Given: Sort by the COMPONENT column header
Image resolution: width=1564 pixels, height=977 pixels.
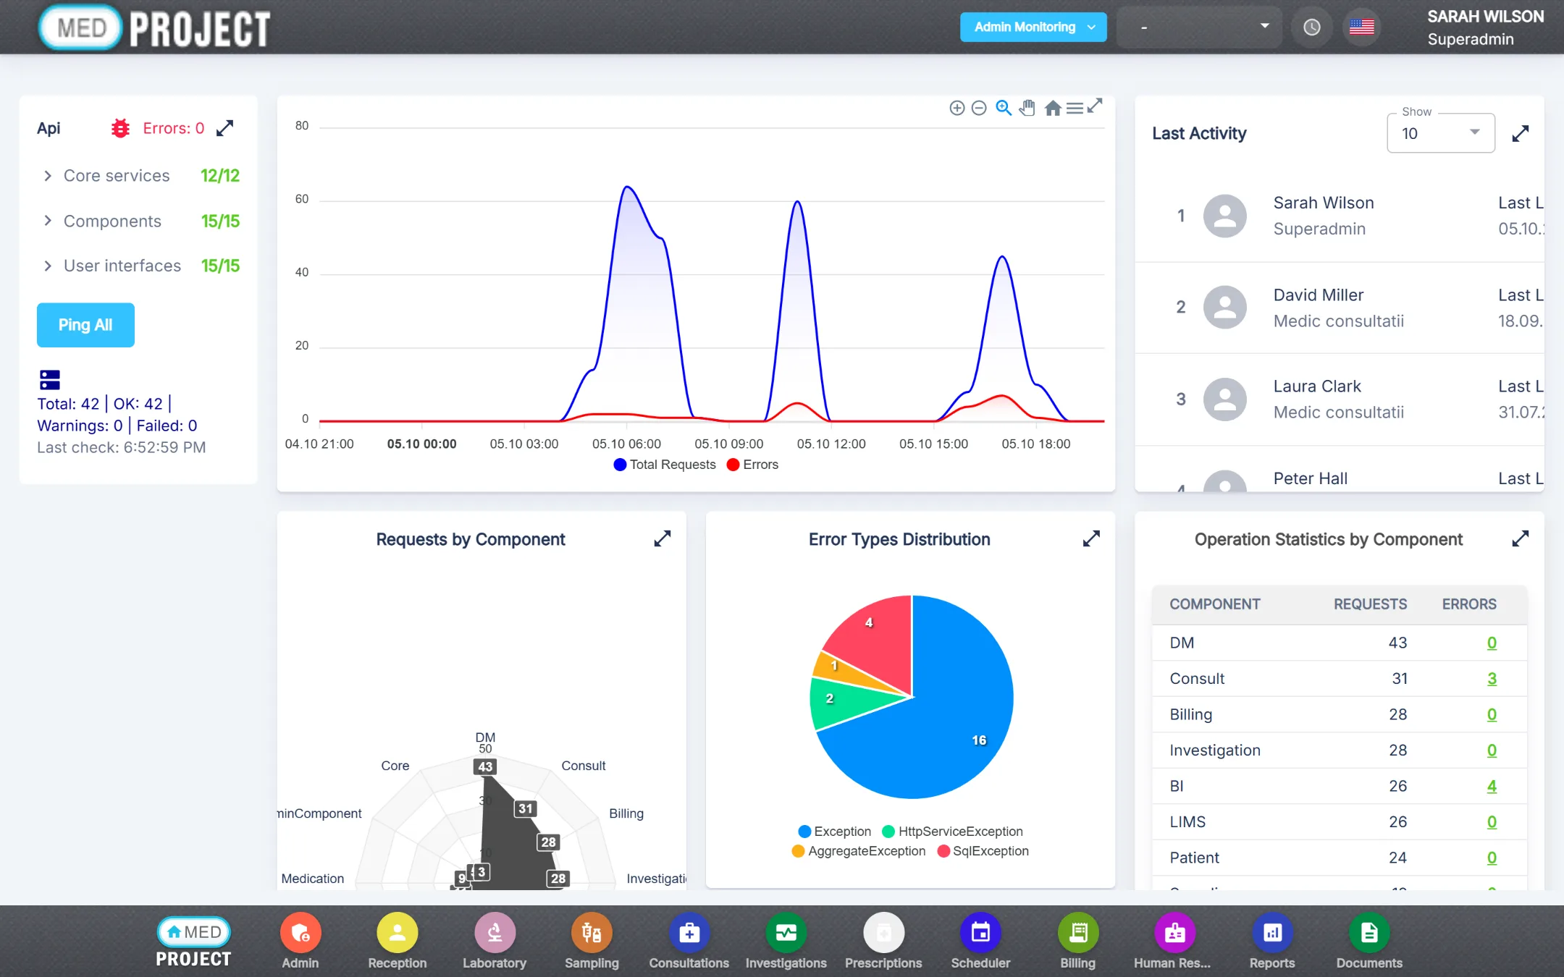Looking at the screenshot, I should (x=1215, y=604).
